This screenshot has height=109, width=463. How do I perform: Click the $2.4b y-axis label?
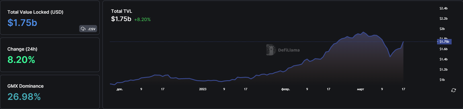coord(443,8)
